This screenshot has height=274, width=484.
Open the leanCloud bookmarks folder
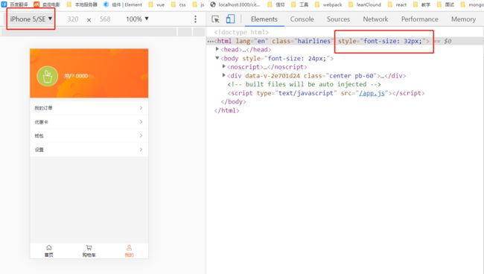[x=365, y=4]
